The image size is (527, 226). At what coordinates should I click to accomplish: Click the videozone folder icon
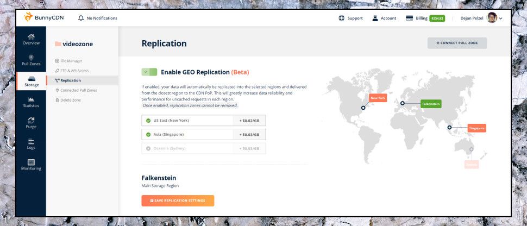(58, 44)
